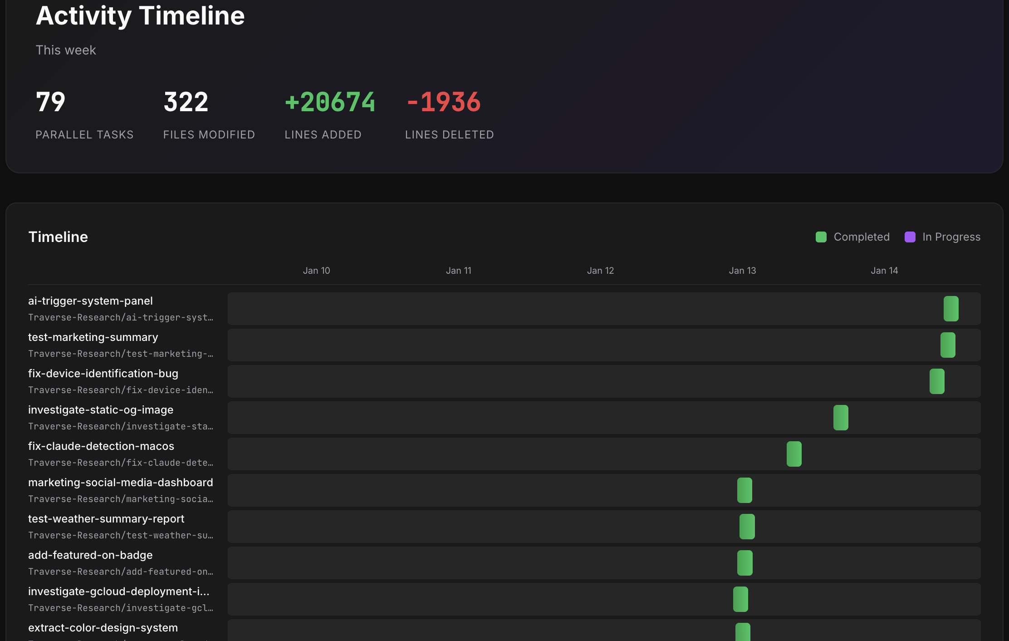Open the test-marketing-summary task
1009x641 pixels.
(x=93, y=337)
